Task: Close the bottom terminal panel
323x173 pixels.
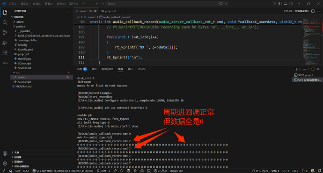Action: (x=318, y=69)
